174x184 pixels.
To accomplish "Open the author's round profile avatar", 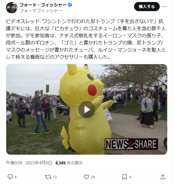I will click(x=12, y=8).
